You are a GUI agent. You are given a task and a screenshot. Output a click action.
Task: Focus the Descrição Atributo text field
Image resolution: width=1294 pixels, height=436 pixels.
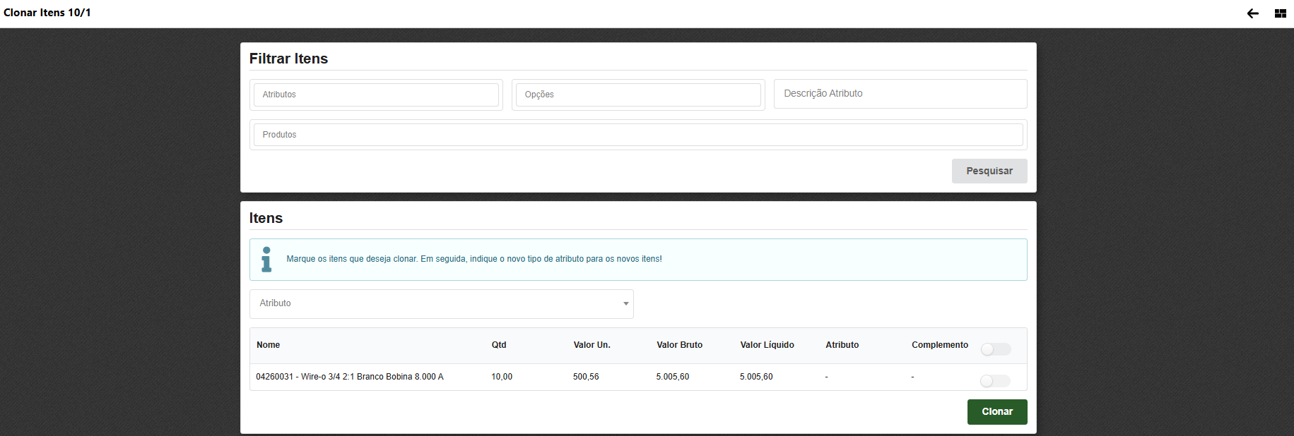pos(900,94)
